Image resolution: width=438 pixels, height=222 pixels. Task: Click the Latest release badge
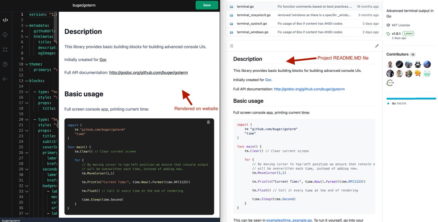408,33
